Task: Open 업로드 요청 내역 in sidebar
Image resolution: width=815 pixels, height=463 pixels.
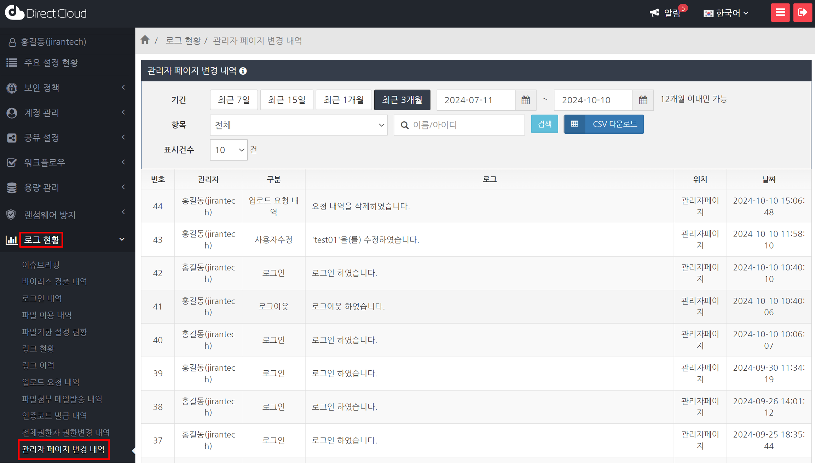Action: (x=51, y=382)
